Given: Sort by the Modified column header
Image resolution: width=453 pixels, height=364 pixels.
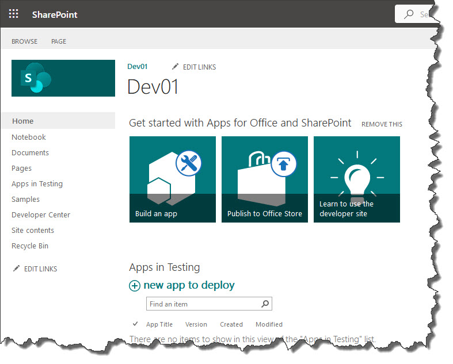Looking at the screenshot, I should pos(269,324).
